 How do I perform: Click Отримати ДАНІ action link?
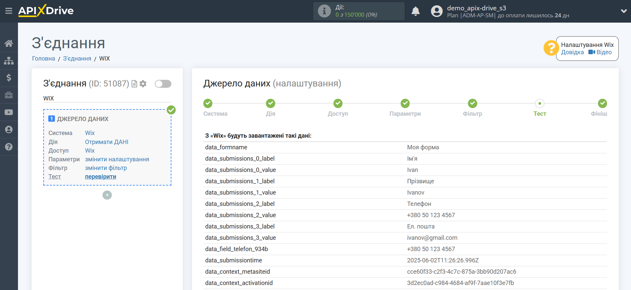pyautogui.click(x=106, y=142)
